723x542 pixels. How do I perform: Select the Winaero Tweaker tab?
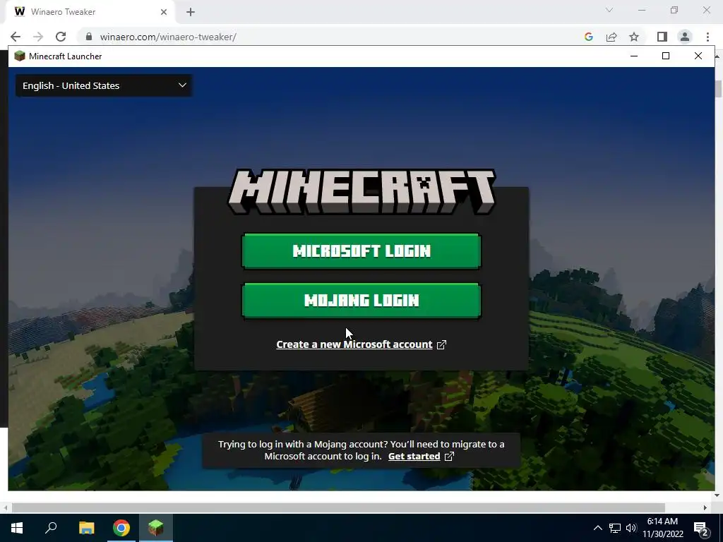(90, 12)
